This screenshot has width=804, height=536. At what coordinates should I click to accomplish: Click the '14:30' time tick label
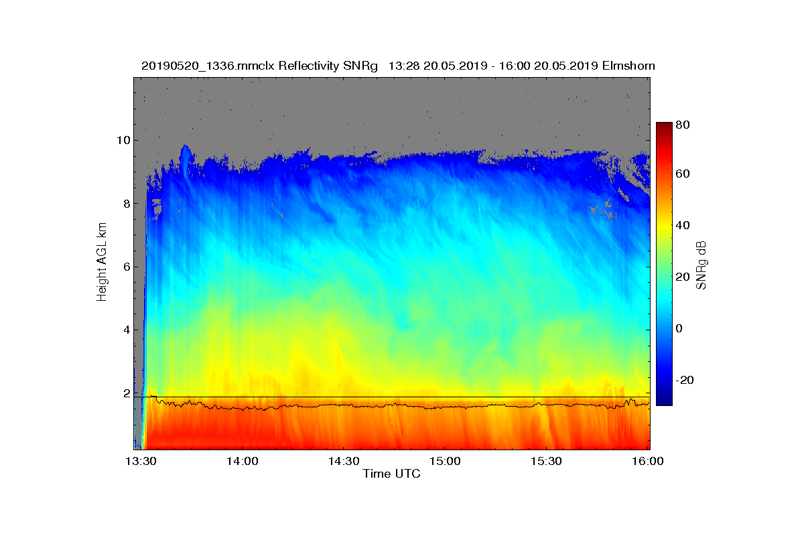click(343, 461)
